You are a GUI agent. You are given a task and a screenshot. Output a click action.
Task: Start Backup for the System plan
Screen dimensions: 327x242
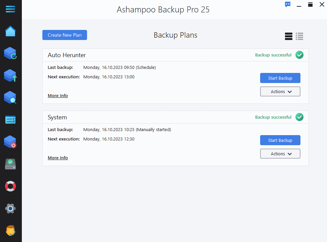pos(280,140)
